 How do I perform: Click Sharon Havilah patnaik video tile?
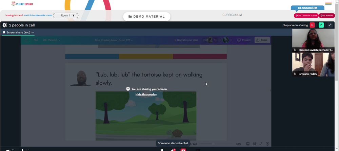(x=313, y=40)
